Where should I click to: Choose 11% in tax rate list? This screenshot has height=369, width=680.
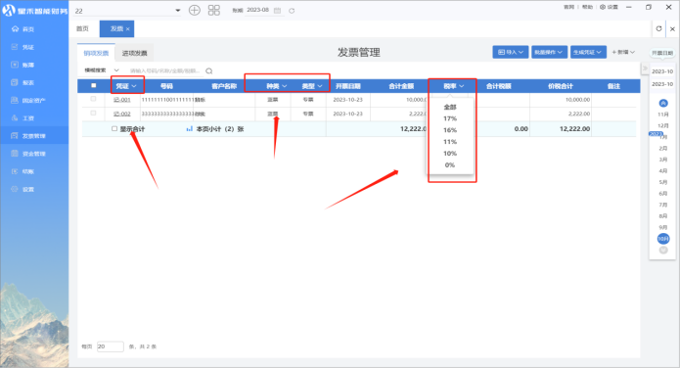pyautogui.click(x=450, y=142)
